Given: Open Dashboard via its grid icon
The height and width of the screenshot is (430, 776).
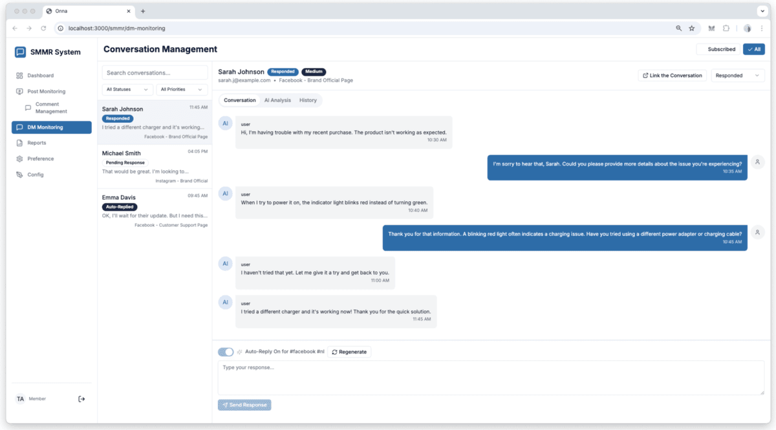Looking at the screenshot, I should [19, 76].
